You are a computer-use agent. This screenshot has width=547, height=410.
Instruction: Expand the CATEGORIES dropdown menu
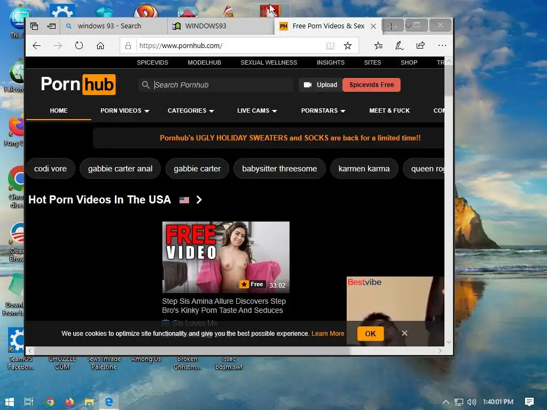(191, 111)
